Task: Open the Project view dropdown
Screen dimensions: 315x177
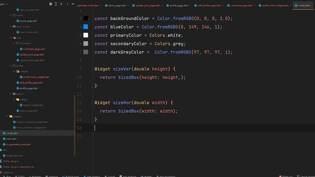Action: point(4,4)
